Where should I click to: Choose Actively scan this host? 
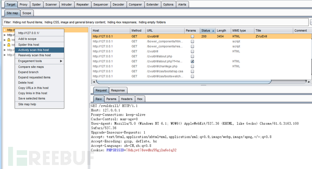coord(39,50)
